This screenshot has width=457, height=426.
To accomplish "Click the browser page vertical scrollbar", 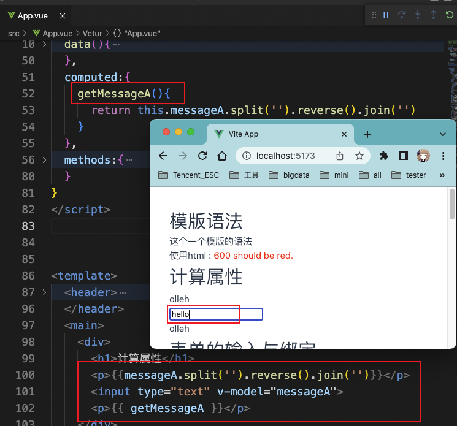I will coord(451,204).
